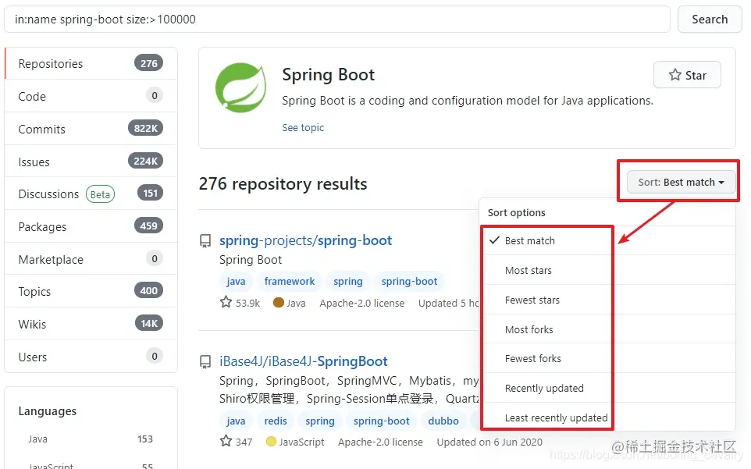The height and width of the screenshot is (469, 751).
Task: Click the 347 star count
Action: tap(244, 442)
